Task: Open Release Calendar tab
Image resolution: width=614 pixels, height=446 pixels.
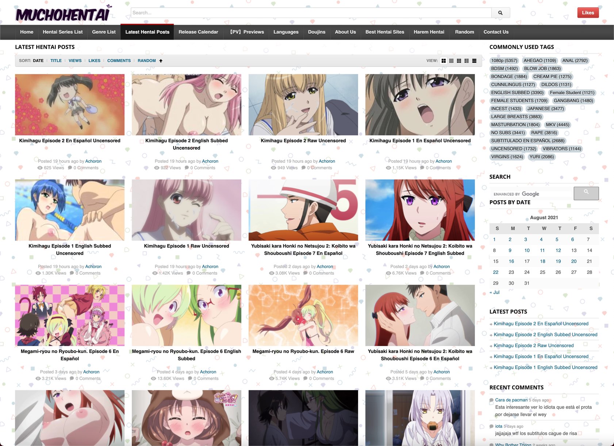Action: pos(198,32)
